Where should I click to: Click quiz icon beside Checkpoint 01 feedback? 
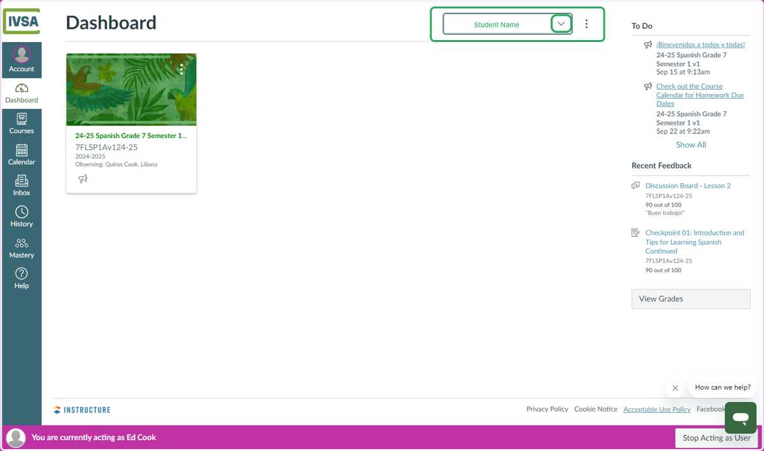click(635, 233)
